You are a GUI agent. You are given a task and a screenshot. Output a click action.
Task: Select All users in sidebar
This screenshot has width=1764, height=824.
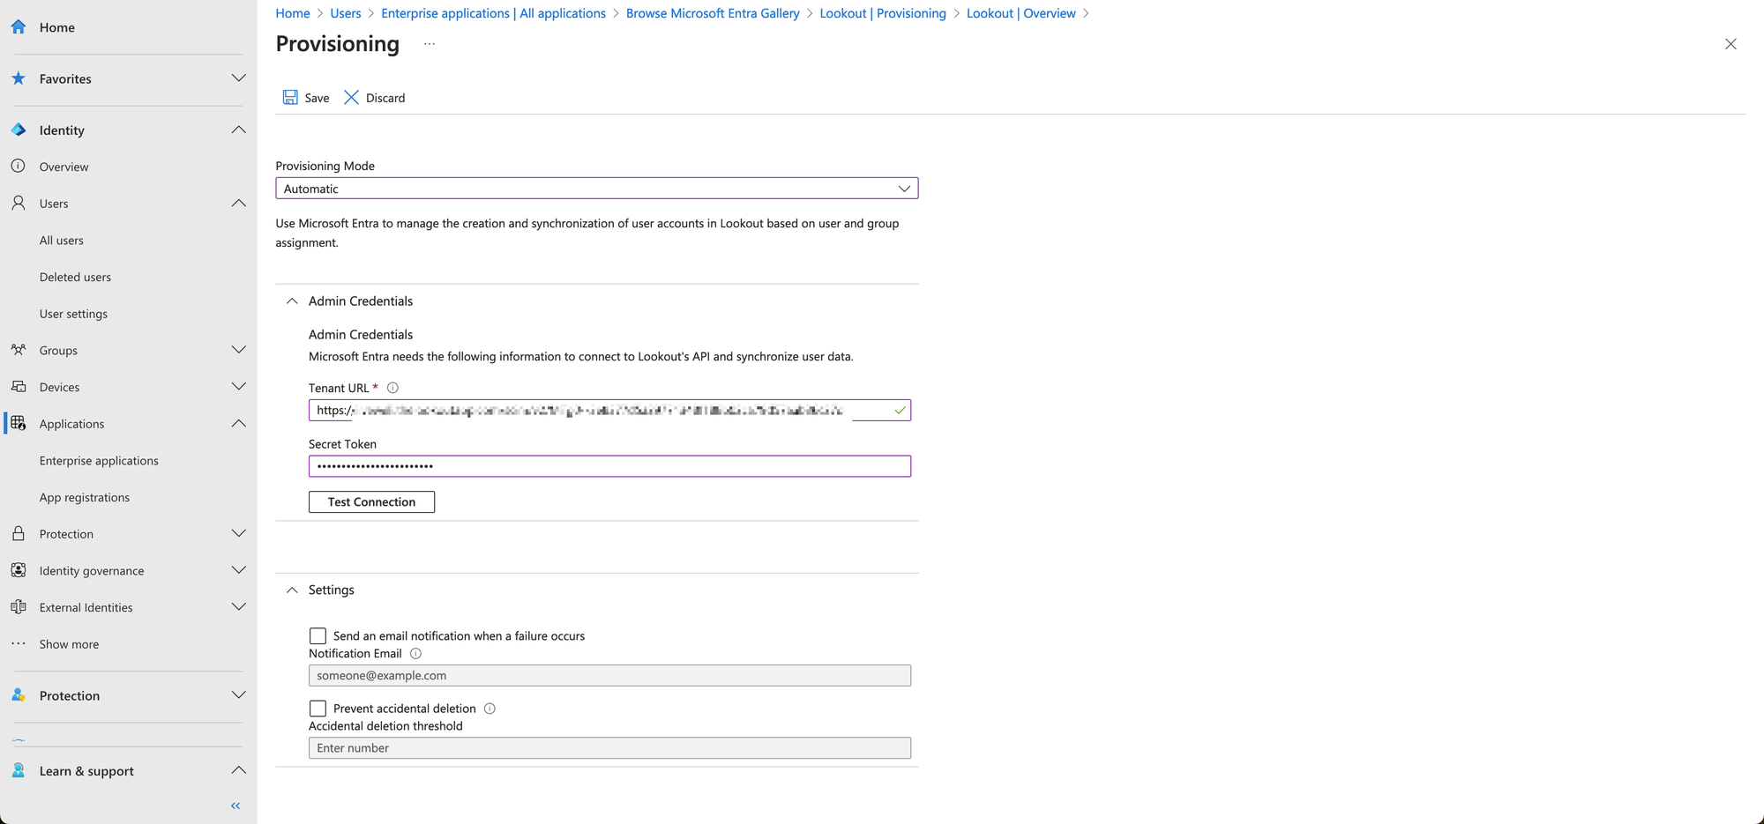point(62,241)
